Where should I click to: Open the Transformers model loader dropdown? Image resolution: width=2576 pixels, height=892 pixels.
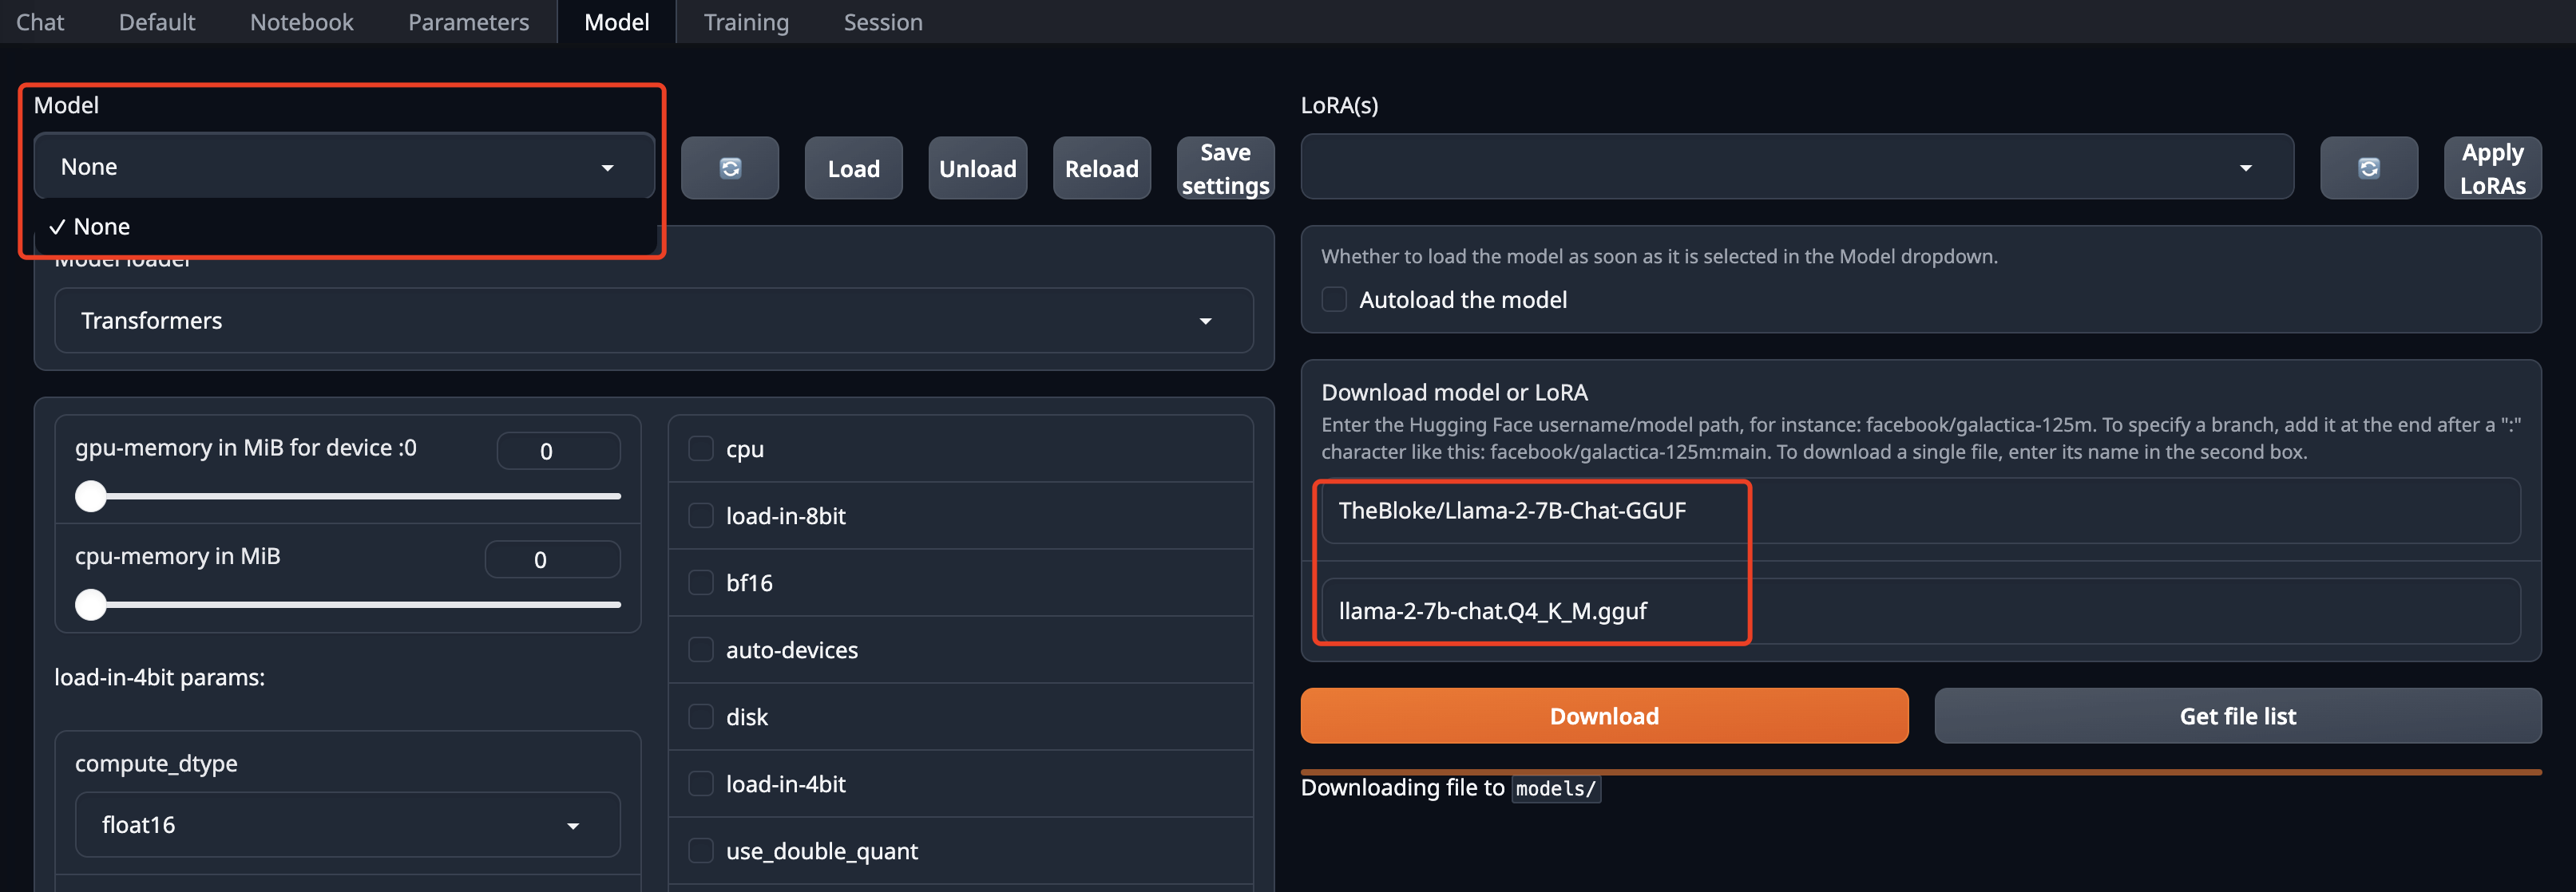[x=653, y=321]
